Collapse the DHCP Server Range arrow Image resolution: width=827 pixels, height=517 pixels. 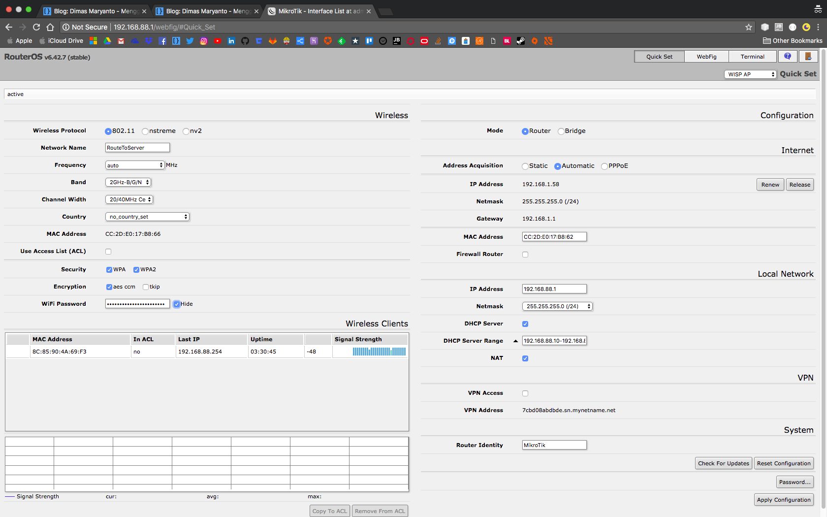coord(515,341)
